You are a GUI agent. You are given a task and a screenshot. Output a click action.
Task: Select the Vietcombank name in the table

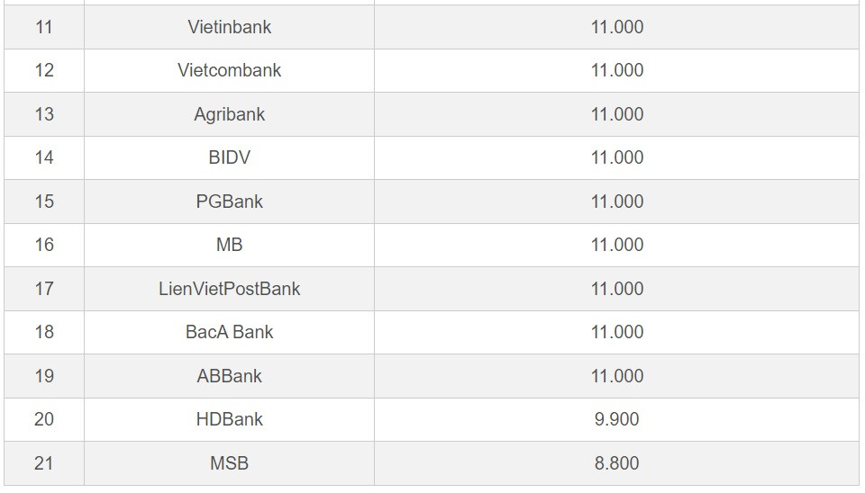coord(229,70)
